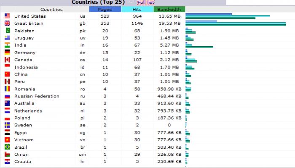Click the Germany flag icon
The image size is (295, 168).
7,52
